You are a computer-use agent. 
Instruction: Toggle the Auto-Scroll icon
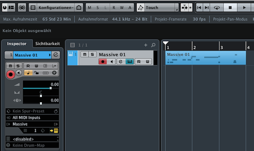pyautogui.click(x=185, y=7)
